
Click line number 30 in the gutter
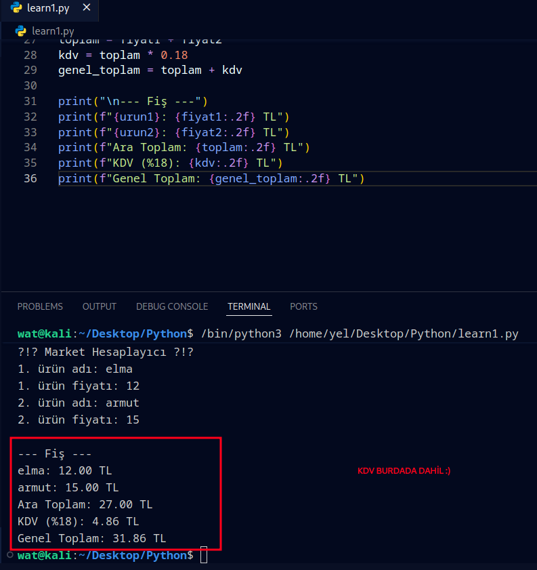30,86
